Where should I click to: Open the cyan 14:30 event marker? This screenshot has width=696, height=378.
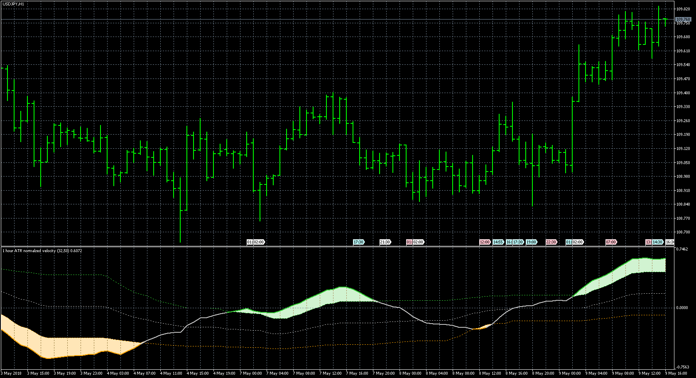point(658,242)
